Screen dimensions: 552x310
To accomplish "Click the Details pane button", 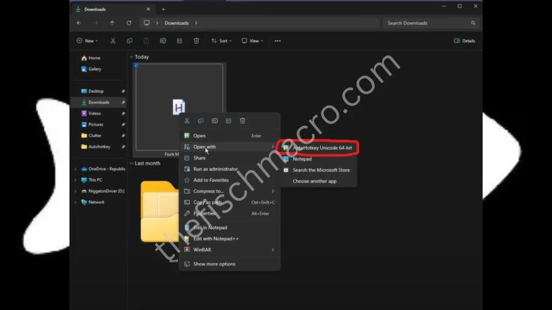I will (465, 41).
